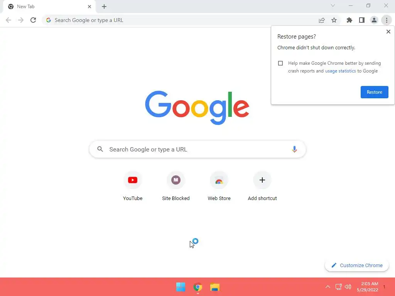Click the volume speaker tray icon
This screenshot has width=395, height=296.
(x=348, y=287)
